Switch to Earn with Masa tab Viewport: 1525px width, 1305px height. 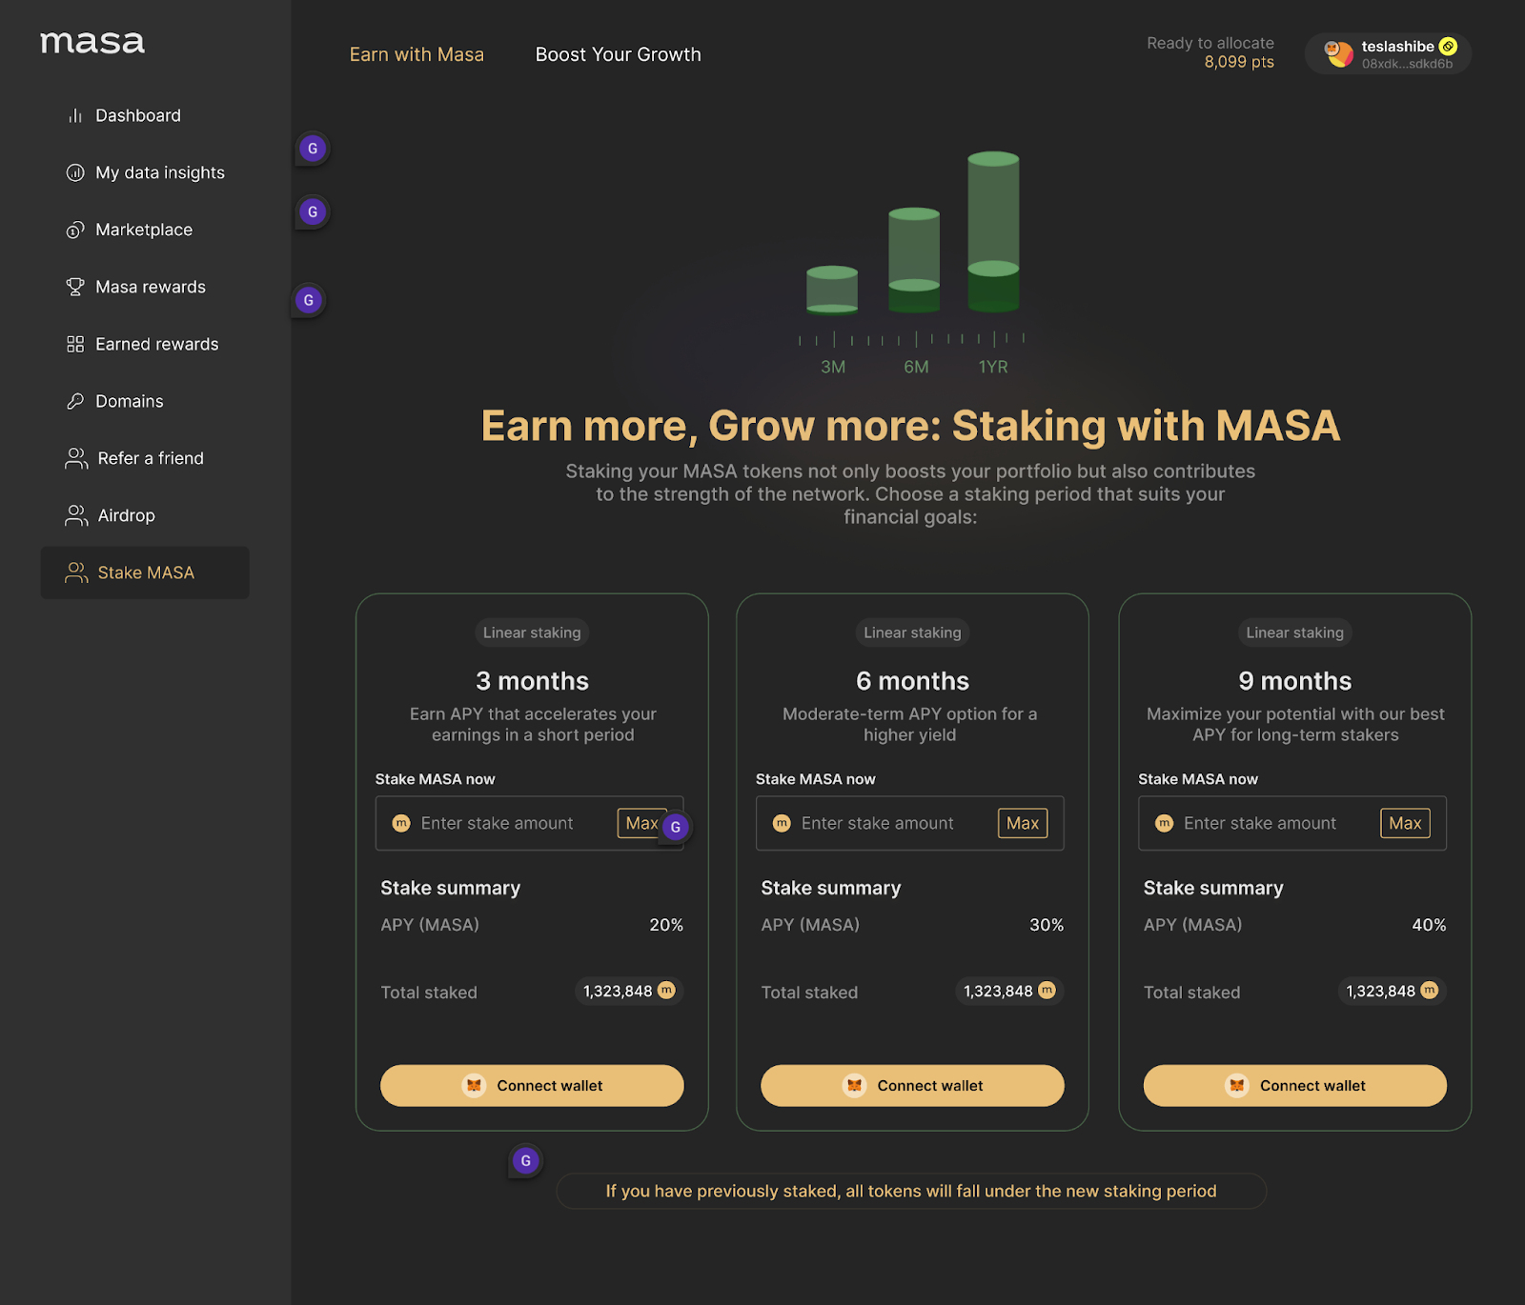(417, 54)
